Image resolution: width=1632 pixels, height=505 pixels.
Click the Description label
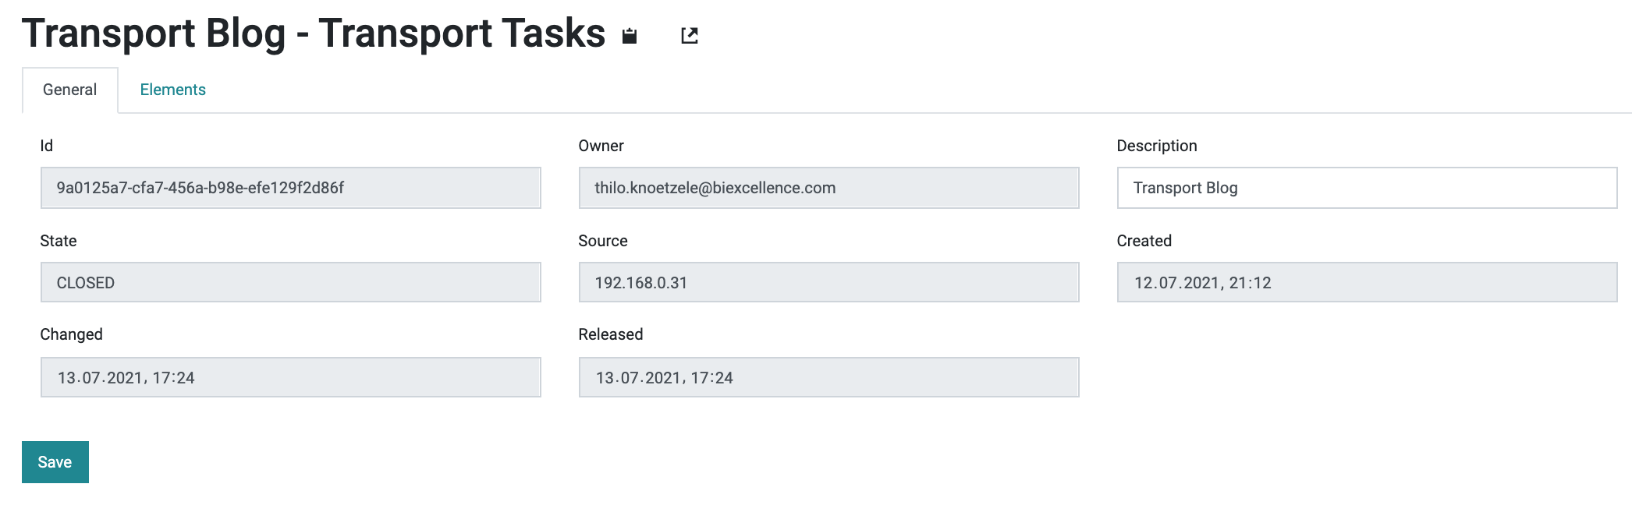1157,146
